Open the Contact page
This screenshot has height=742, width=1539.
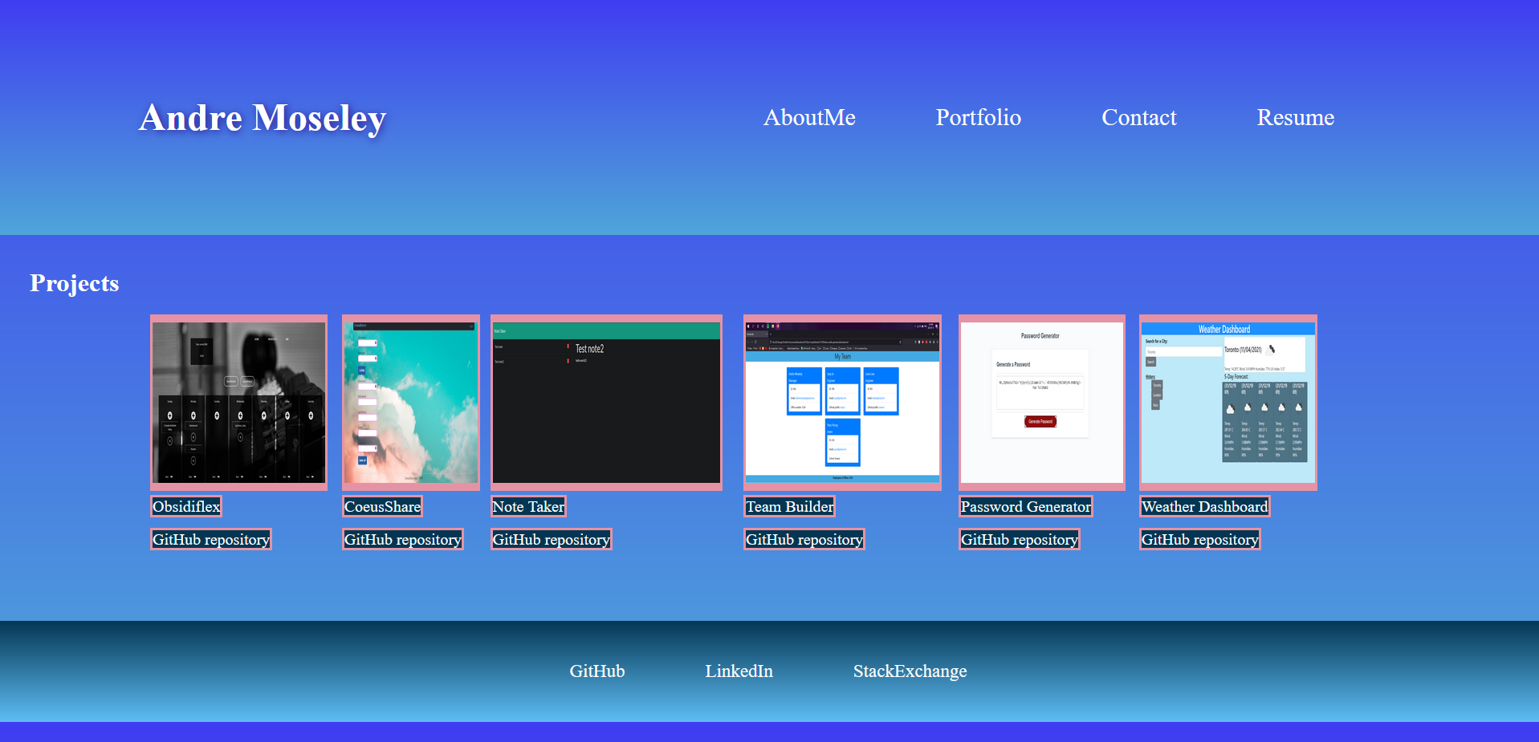click(x=1139, y=118)
